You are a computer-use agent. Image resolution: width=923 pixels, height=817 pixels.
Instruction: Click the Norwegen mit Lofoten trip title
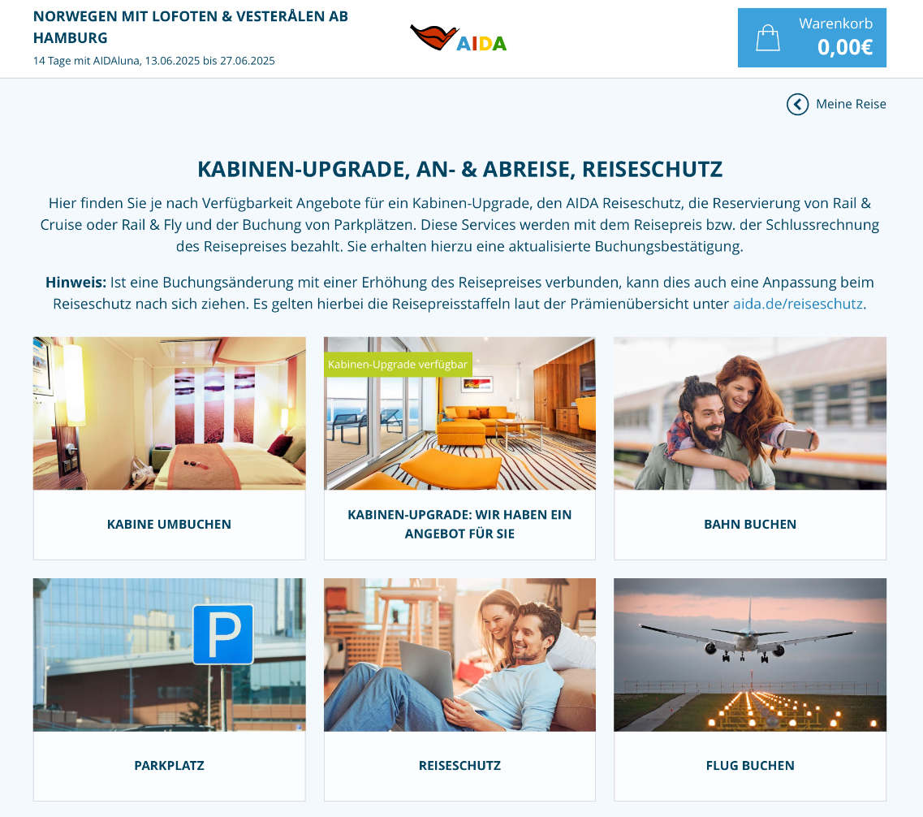coord(191,27)
